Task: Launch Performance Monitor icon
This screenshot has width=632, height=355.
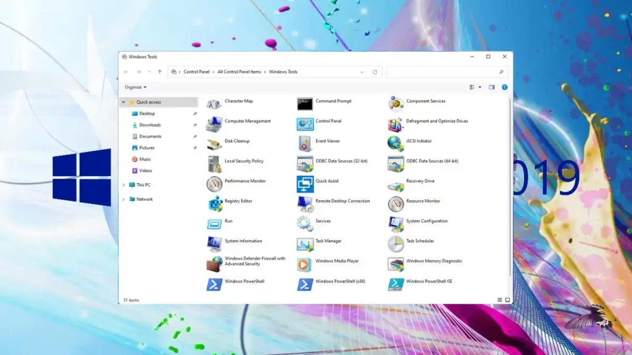Action: click(214, 184)
